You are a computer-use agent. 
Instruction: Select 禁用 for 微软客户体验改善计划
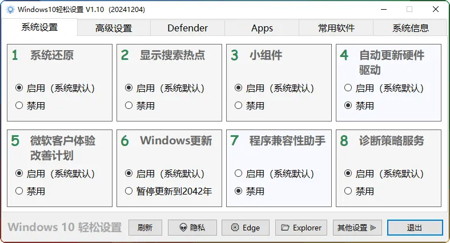[19, 191]
